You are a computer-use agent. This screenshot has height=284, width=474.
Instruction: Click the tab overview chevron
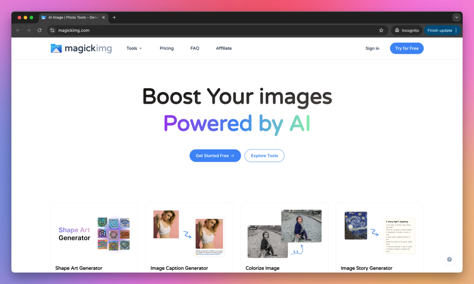coord(457,17)
